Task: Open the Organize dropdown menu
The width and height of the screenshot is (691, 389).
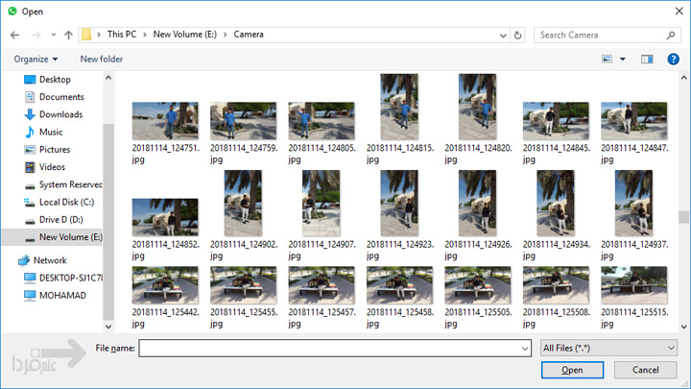Action: (36, 60)
